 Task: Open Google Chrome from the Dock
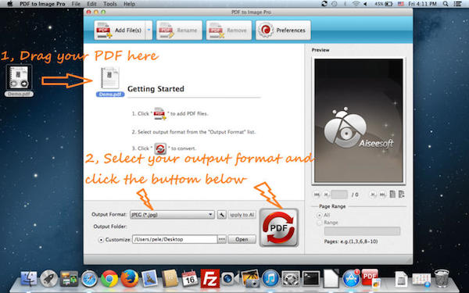coord(109,278)
